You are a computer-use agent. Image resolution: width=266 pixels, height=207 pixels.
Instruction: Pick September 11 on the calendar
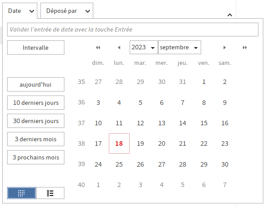(119, 123)
